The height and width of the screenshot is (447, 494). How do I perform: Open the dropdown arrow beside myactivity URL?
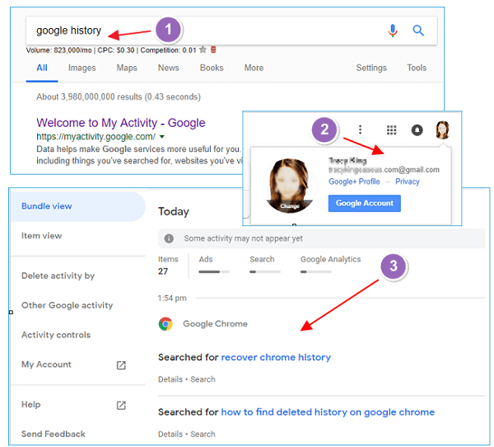tap(162, 136)
